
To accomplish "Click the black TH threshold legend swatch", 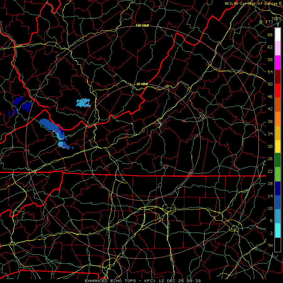I will tap(278, 245).
